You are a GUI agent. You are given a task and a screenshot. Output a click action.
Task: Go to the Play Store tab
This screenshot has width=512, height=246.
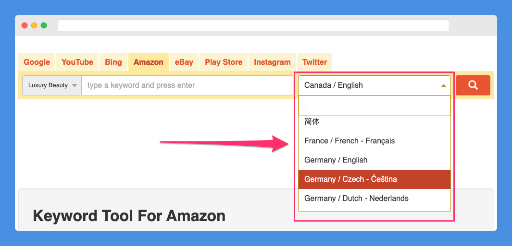tap(224, 62)
